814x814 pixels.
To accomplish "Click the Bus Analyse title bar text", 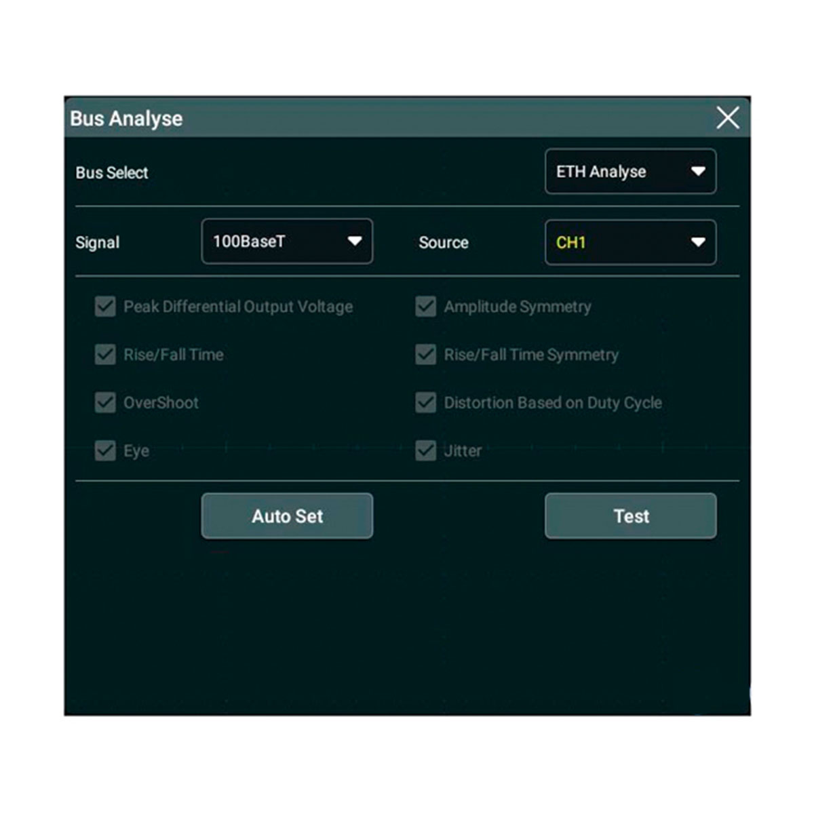I will coord(126,119).
